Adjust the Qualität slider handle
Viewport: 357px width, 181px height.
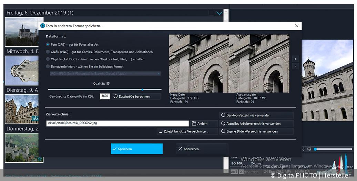click(143, 89)
